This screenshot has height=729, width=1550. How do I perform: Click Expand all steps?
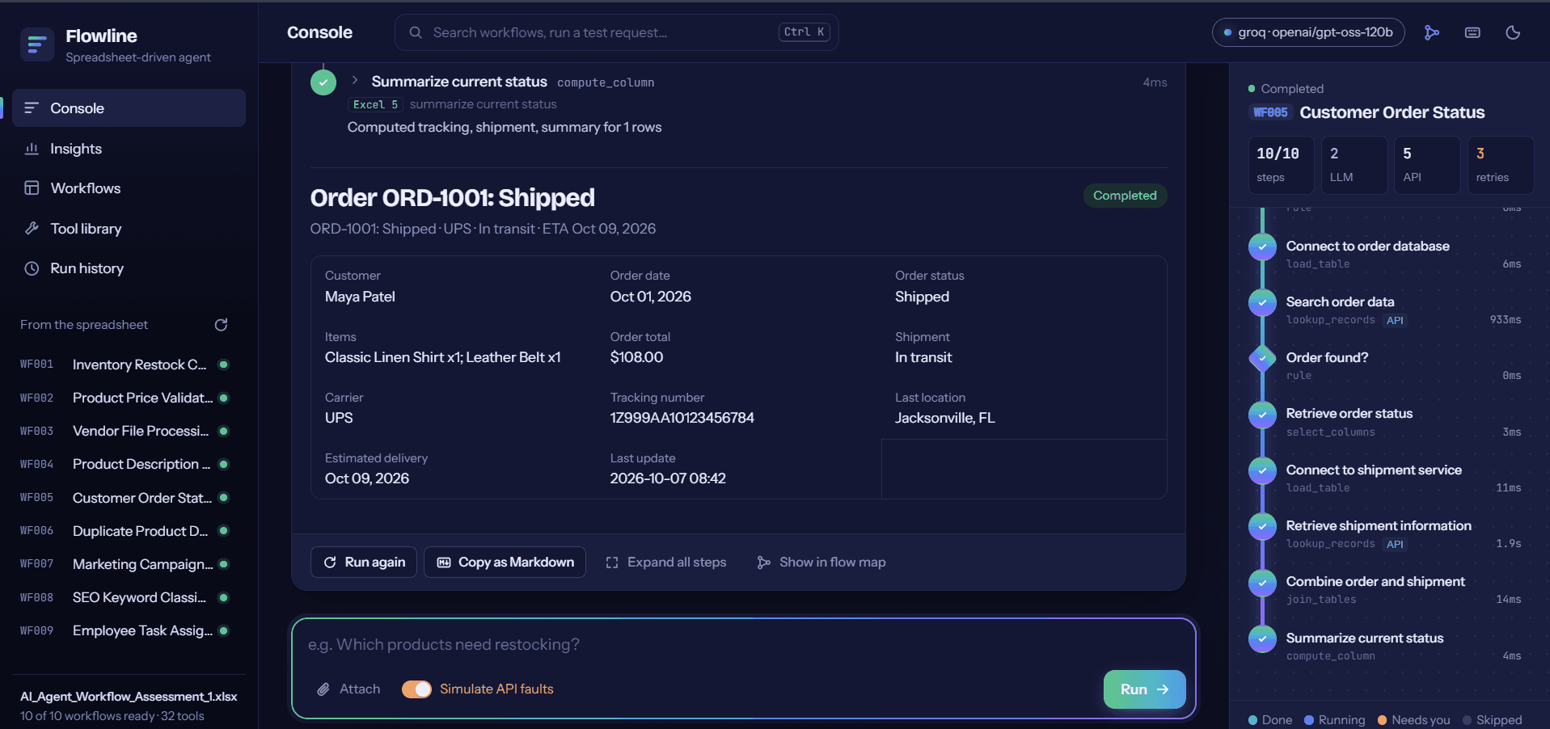click(665, 563)
